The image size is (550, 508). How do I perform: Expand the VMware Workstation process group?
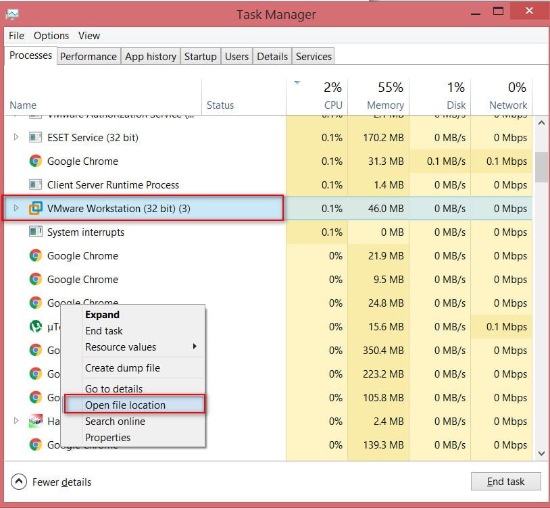16,208
